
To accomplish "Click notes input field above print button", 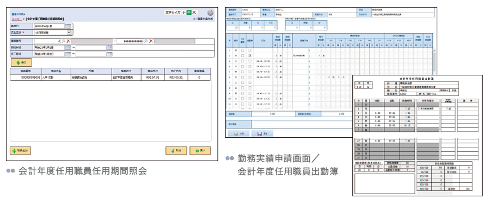I will pos(302,124).
